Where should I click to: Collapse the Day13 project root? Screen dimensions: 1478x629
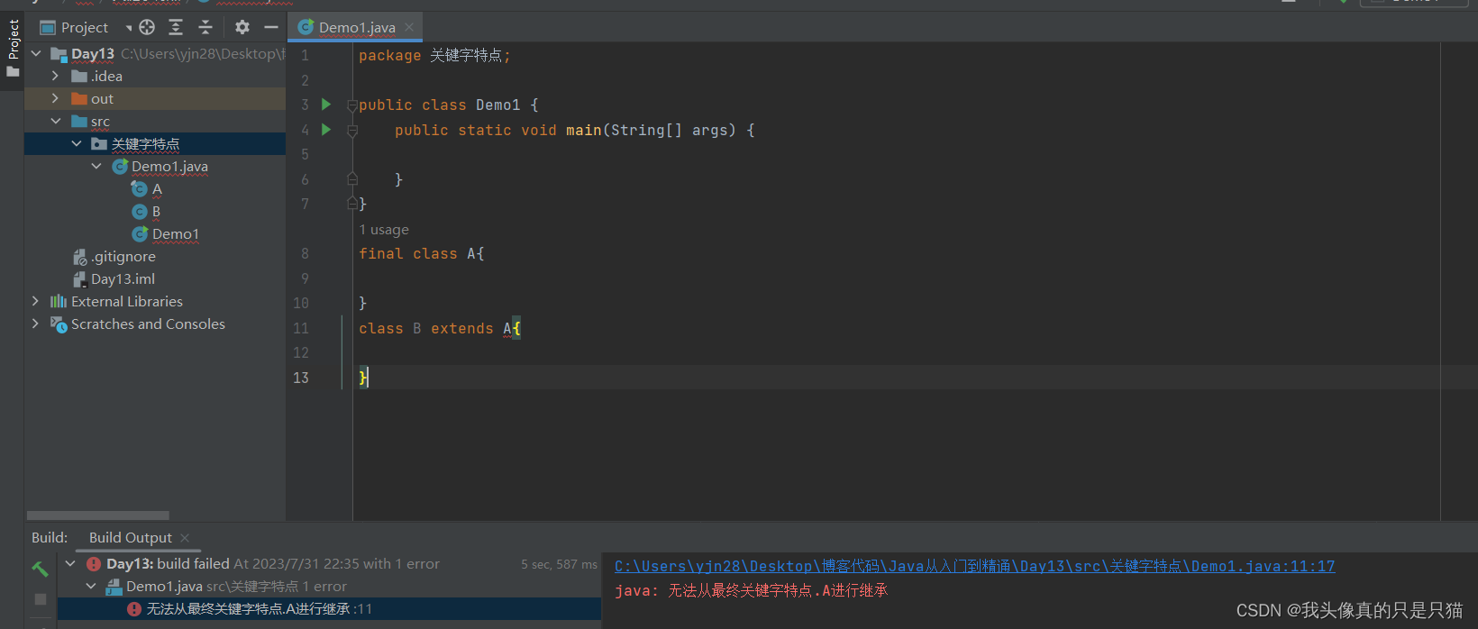[x=36, y=54]
